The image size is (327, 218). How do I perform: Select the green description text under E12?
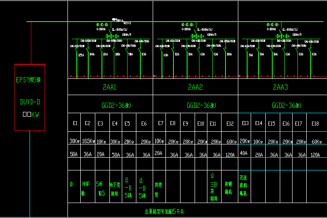228,188
